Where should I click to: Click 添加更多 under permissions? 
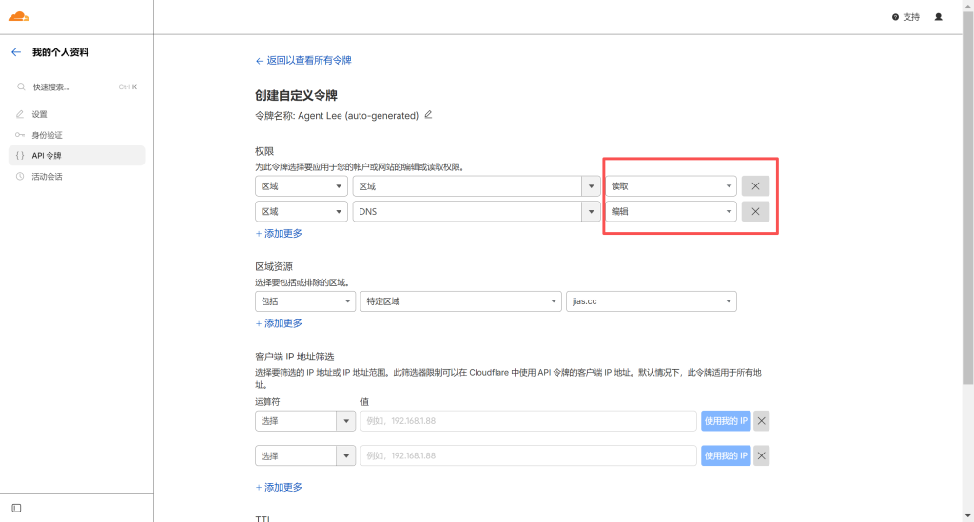279,233
